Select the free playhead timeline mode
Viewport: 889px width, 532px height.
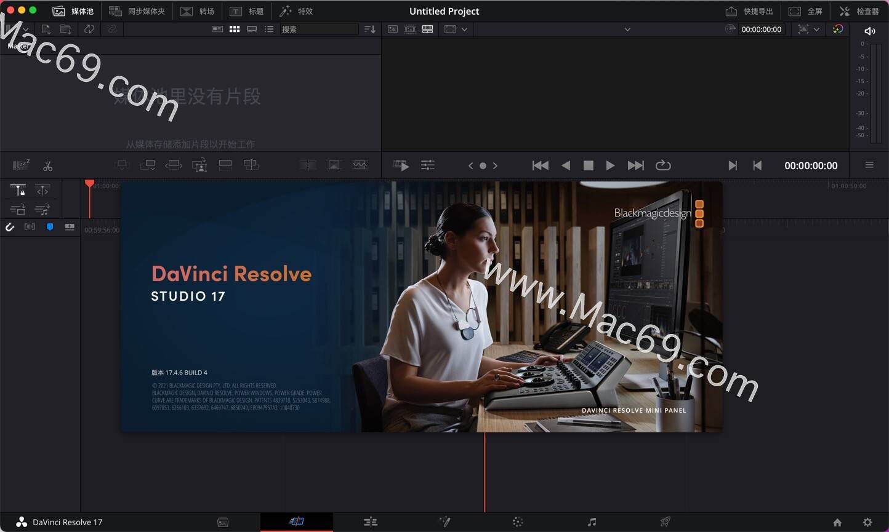pyautogui.click(x=42, y=191)
